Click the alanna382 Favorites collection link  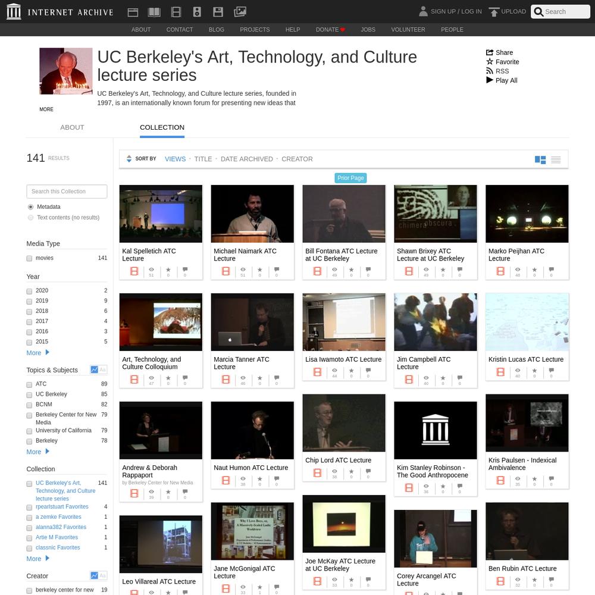61,527
